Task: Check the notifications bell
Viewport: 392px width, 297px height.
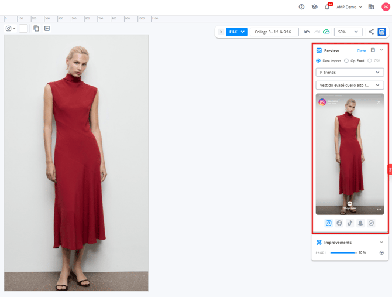Action: [x=328, y=7]
